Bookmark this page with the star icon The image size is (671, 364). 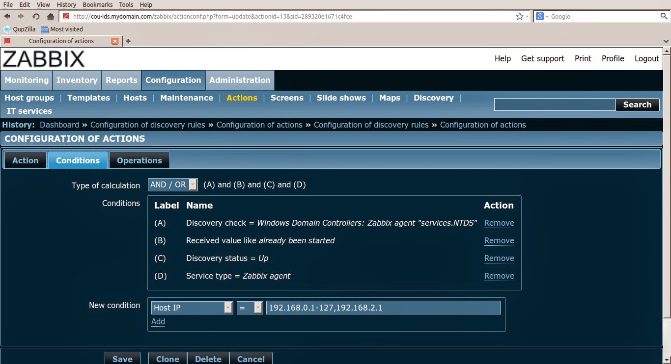point(519,16)
